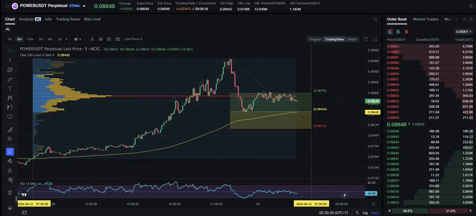This screenshot has height=216, width=476.
Task: Show bids only green order book view
Action: coord(398,32)
